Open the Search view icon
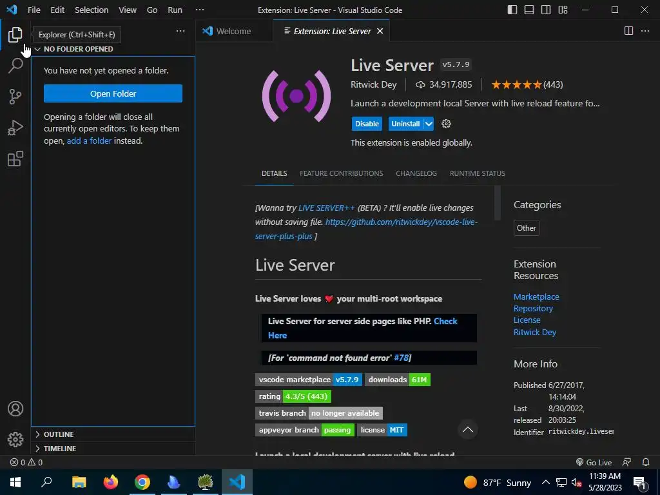The image size is (660, 495). tap(15, 65)
